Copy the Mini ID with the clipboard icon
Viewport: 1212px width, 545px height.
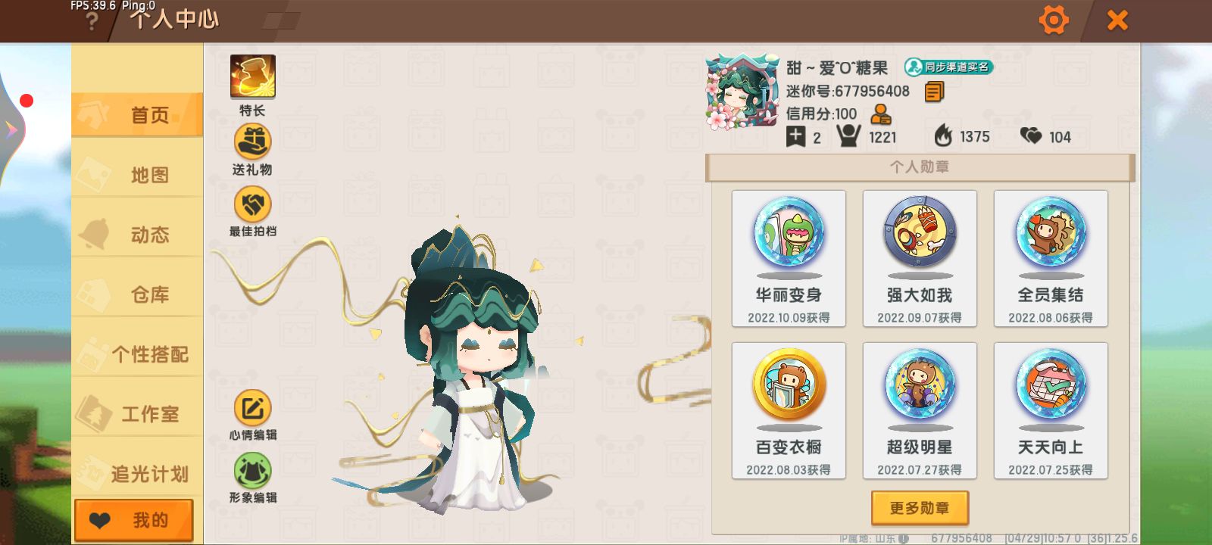[x=935, y=92]
